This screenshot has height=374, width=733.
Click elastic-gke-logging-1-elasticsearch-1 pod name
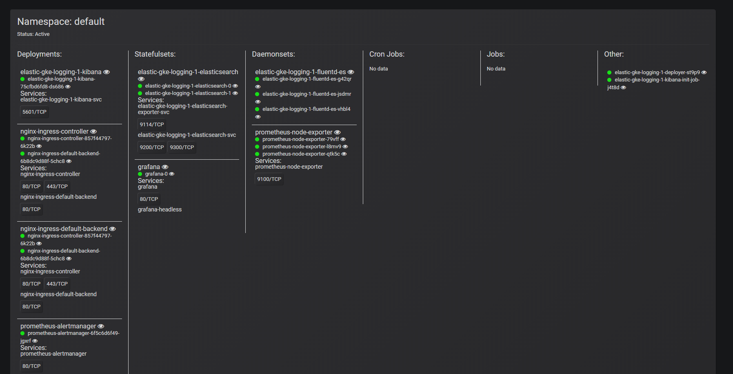[x=188, y=93]
